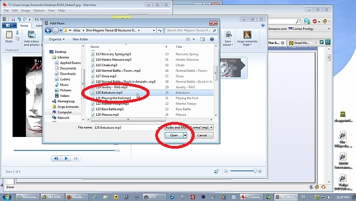Expand the Open button's dropdown arrow
Screen dimensions: 356x201
185,135
